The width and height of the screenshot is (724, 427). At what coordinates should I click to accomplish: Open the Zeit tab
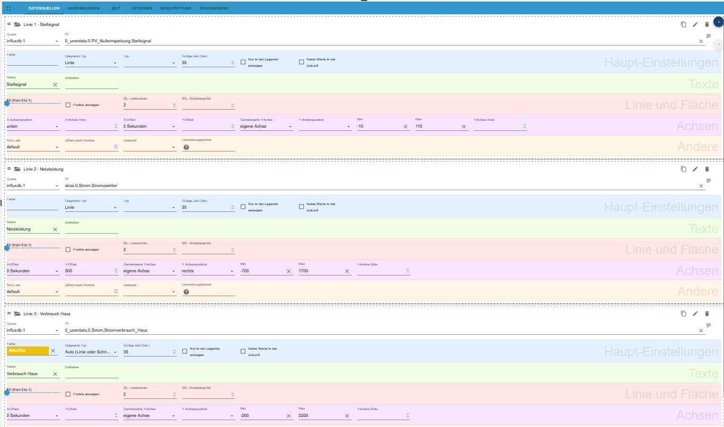click(116, 8)
